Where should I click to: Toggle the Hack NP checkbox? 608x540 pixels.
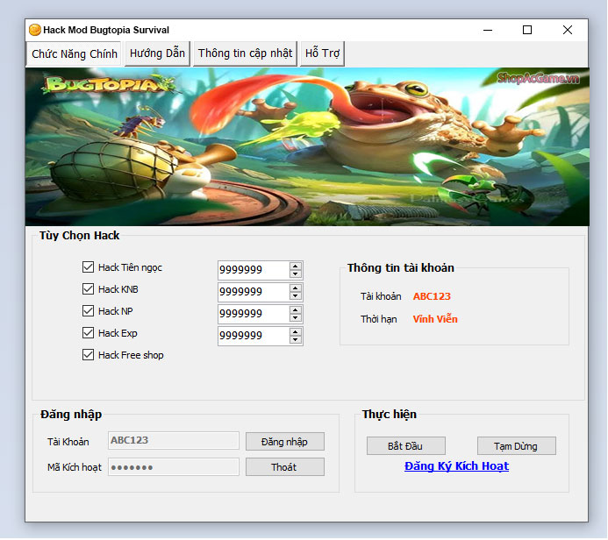click(x=88, y=310)
